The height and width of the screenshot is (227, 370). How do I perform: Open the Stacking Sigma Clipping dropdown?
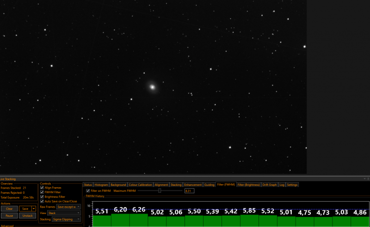click(66, 219)
